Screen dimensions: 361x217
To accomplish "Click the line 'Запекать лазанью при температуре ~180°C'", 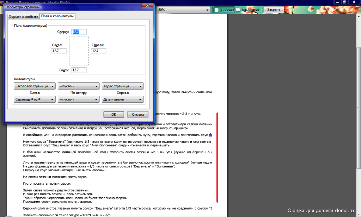I will point(67,215).
